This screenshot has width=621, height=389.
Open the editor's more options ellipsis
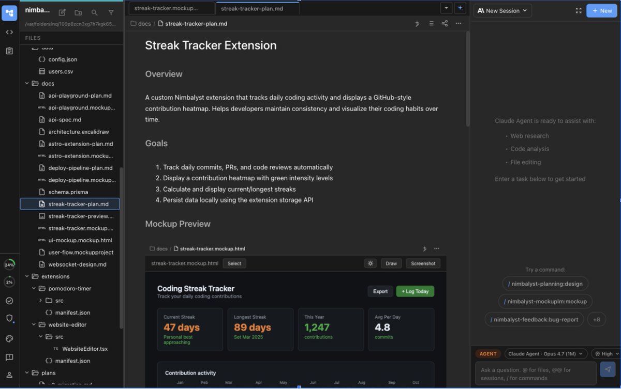[x=459, y=23]
